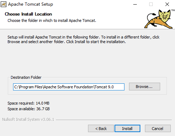Click the 'Choose the folder in which' subtitle
The height and width of the screenshot is (136, 175).
[x=52, y=20]
